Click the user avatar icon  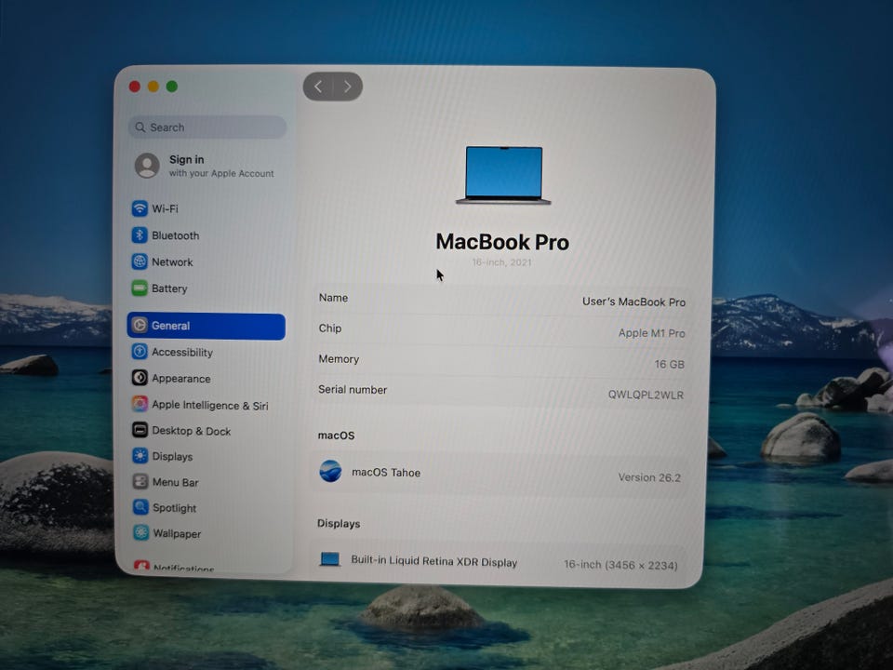[x=147, y=166]
